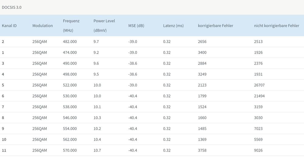Select the Modulation column header
This screenshot has width=304, height=157.
[x=43, y=26]
